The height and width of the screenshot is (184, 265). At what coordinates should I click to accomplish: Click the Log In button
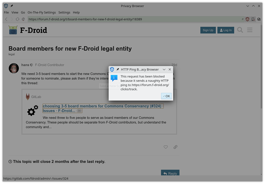pyautogui.click(x=225, y=30)
